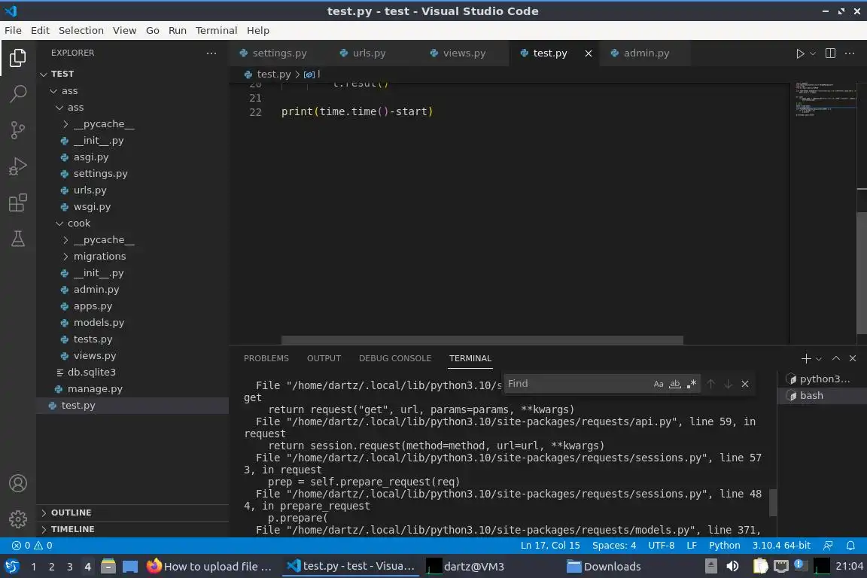
Task: Open the Manage gear menu
Action: pyautogui.click(x=18, y=519)
